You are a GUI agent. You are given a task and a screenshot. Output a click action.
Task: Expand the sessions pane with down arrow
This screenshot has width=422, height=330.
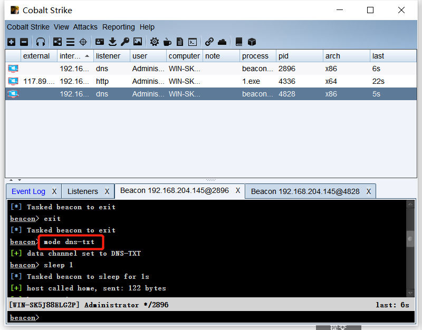point(20,180)
